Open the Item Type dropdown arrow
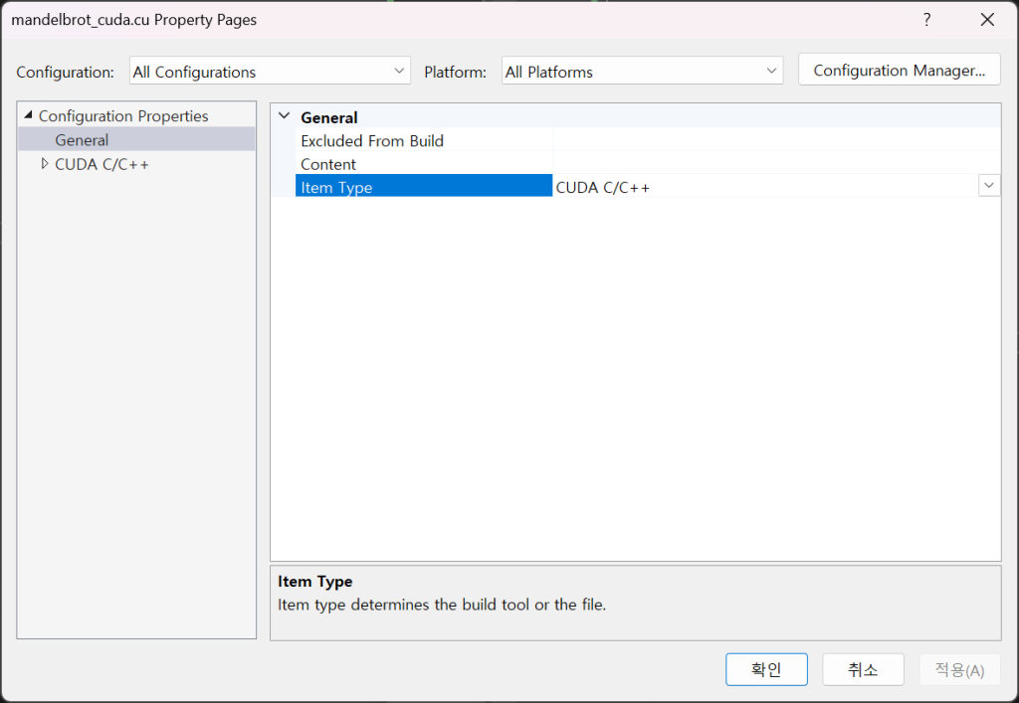 pyautogui.click(x=988, y=186)
